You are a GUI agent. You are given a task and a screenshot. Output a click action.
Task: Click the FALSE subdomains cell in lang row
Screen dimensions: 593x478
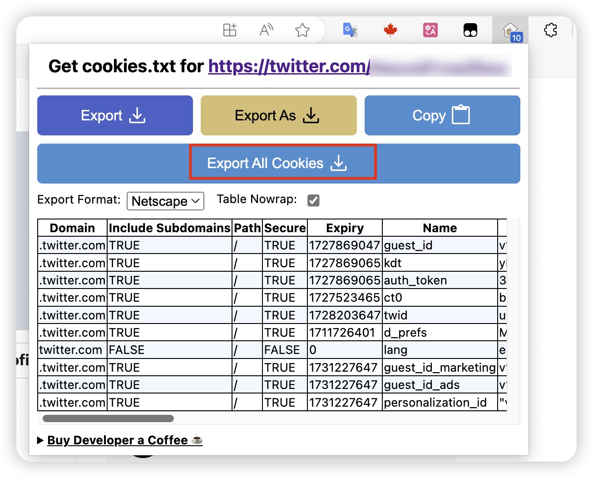coord(169,350)
